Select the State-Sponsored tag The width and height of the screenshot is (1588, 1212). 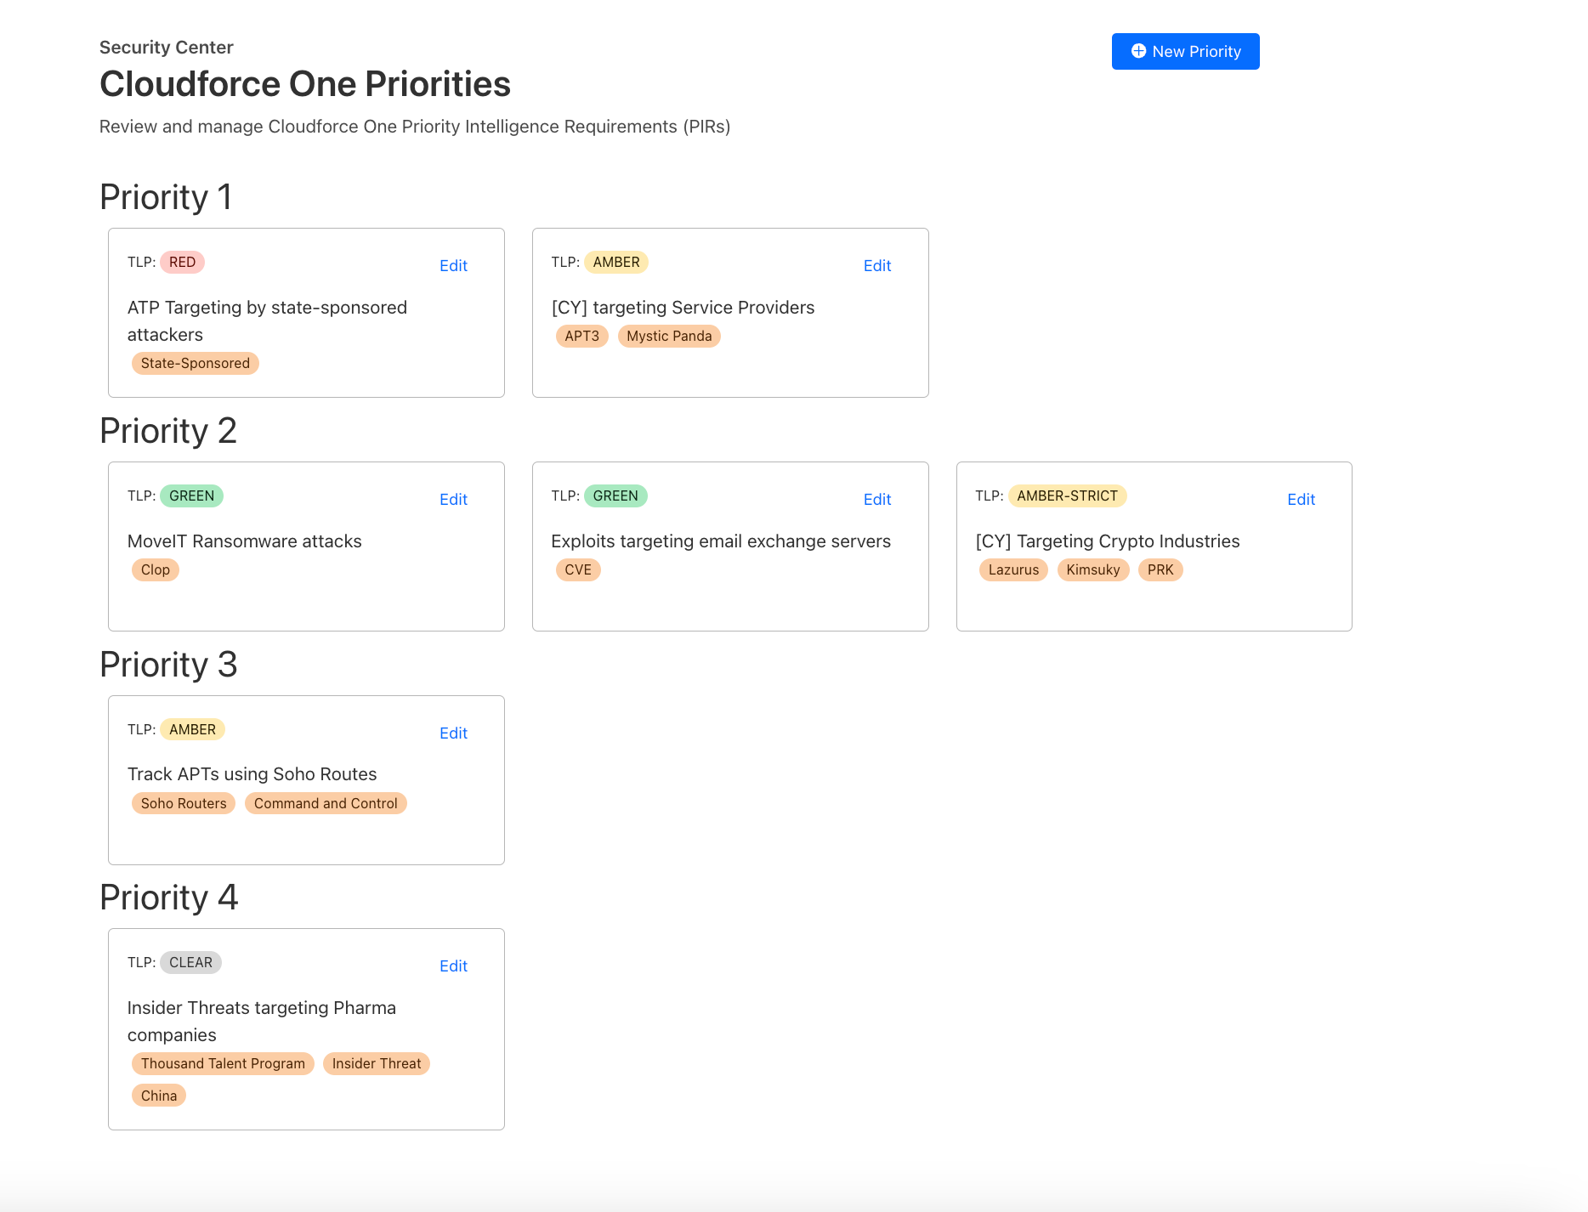click(196, 363)
